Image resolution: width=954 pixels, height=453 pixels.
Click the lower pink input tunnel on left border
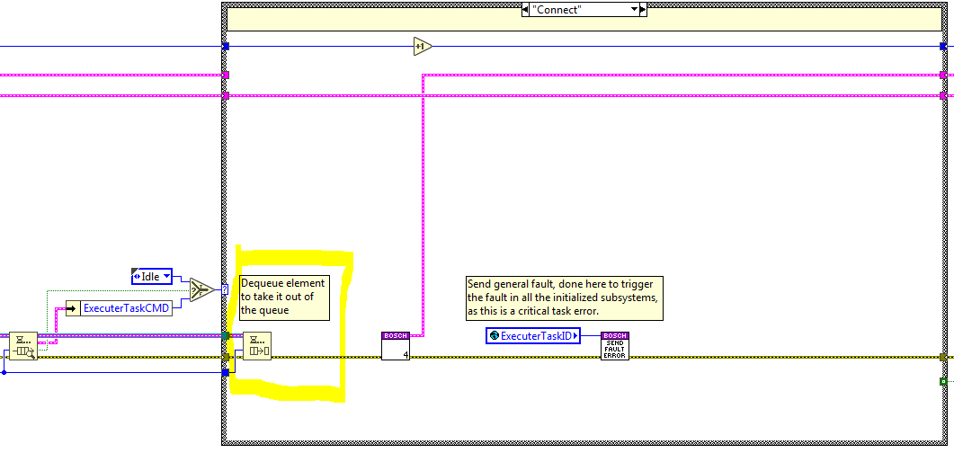click(225, 95)
